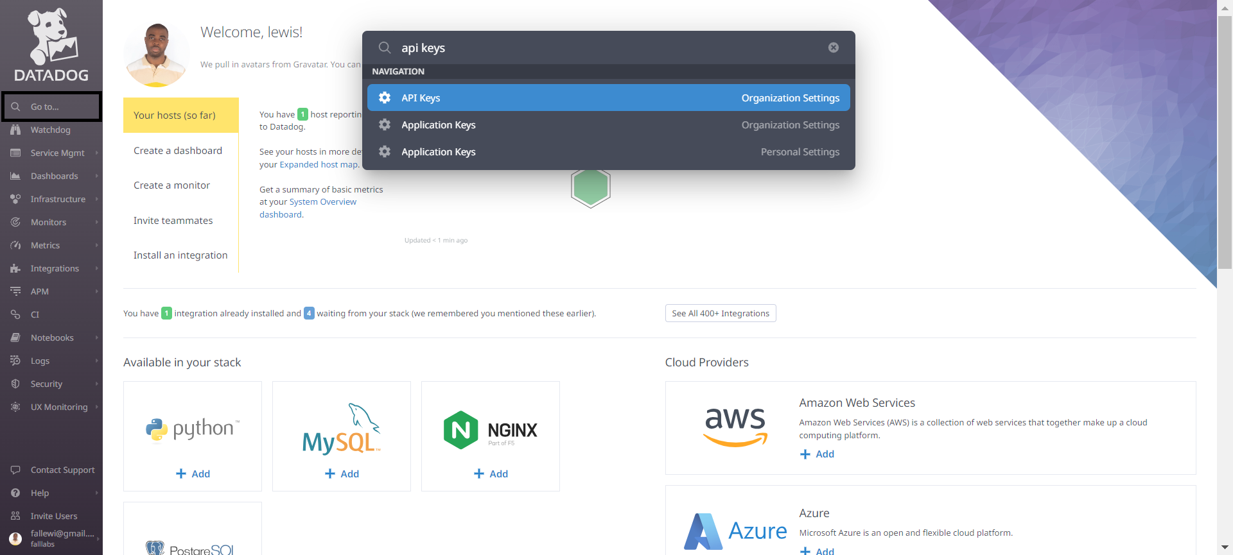The image size is (1233, 555).
Task: Click the Service Mgmt sidebar icon
Action: [x=15, y=153]
